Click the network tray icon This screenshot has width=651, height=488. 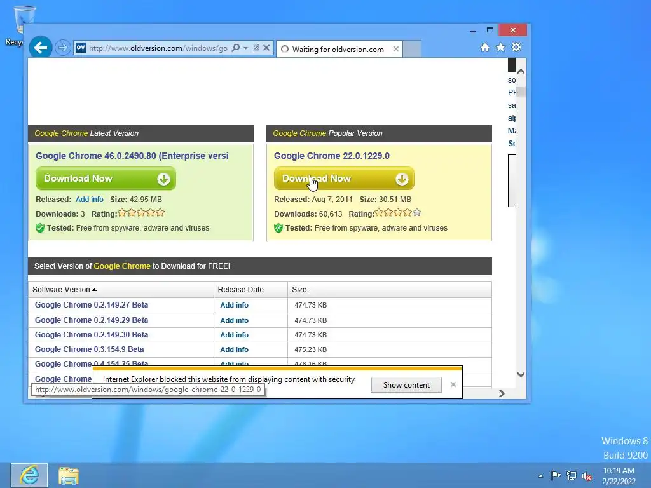click(x=572, y=475)
